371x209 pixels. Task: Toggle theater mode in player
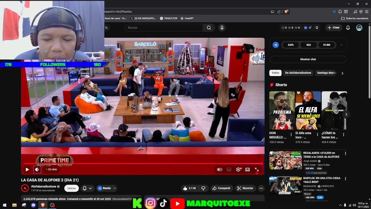tap(248, 170)
